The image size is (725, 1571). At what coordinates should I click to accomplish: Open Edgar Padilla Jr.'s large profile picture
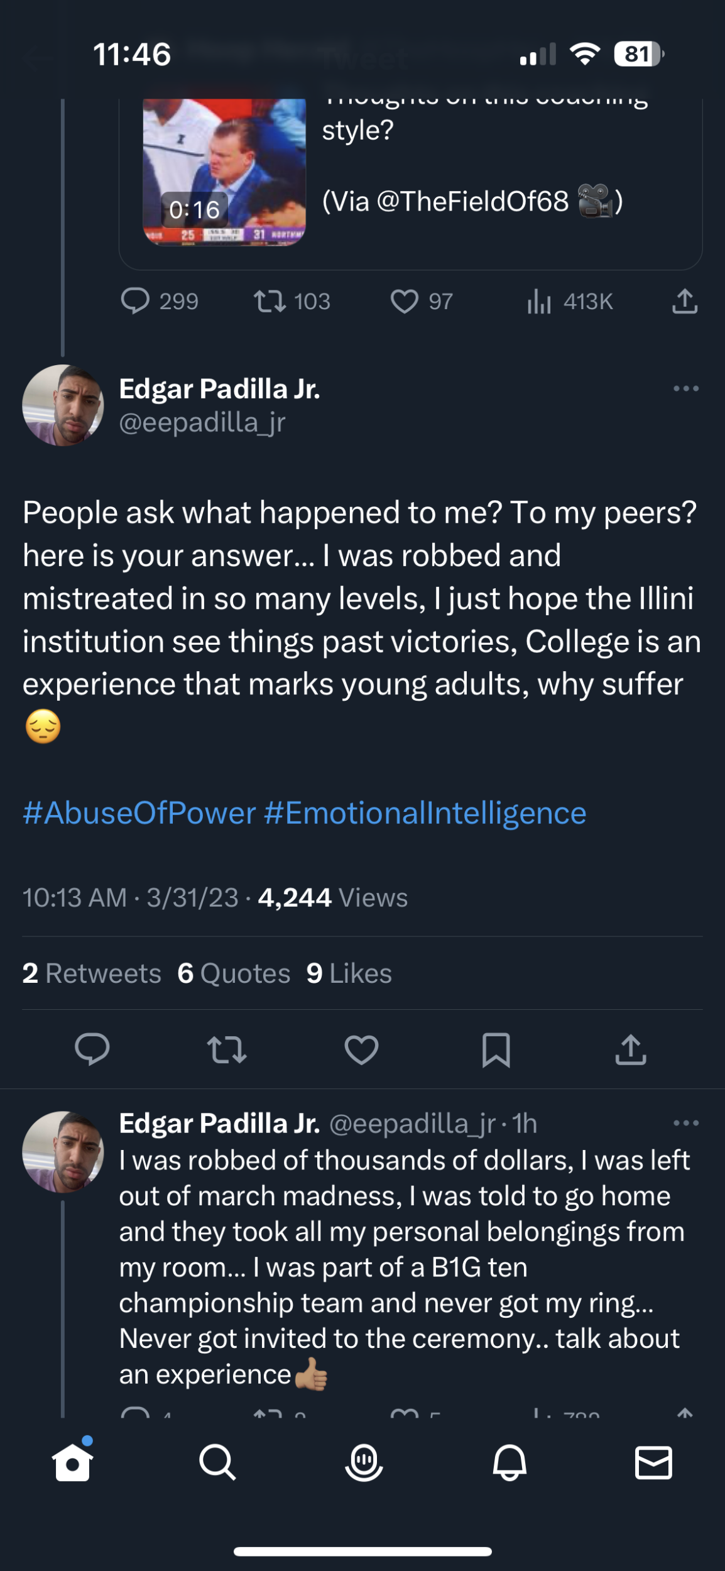point(63,405)
